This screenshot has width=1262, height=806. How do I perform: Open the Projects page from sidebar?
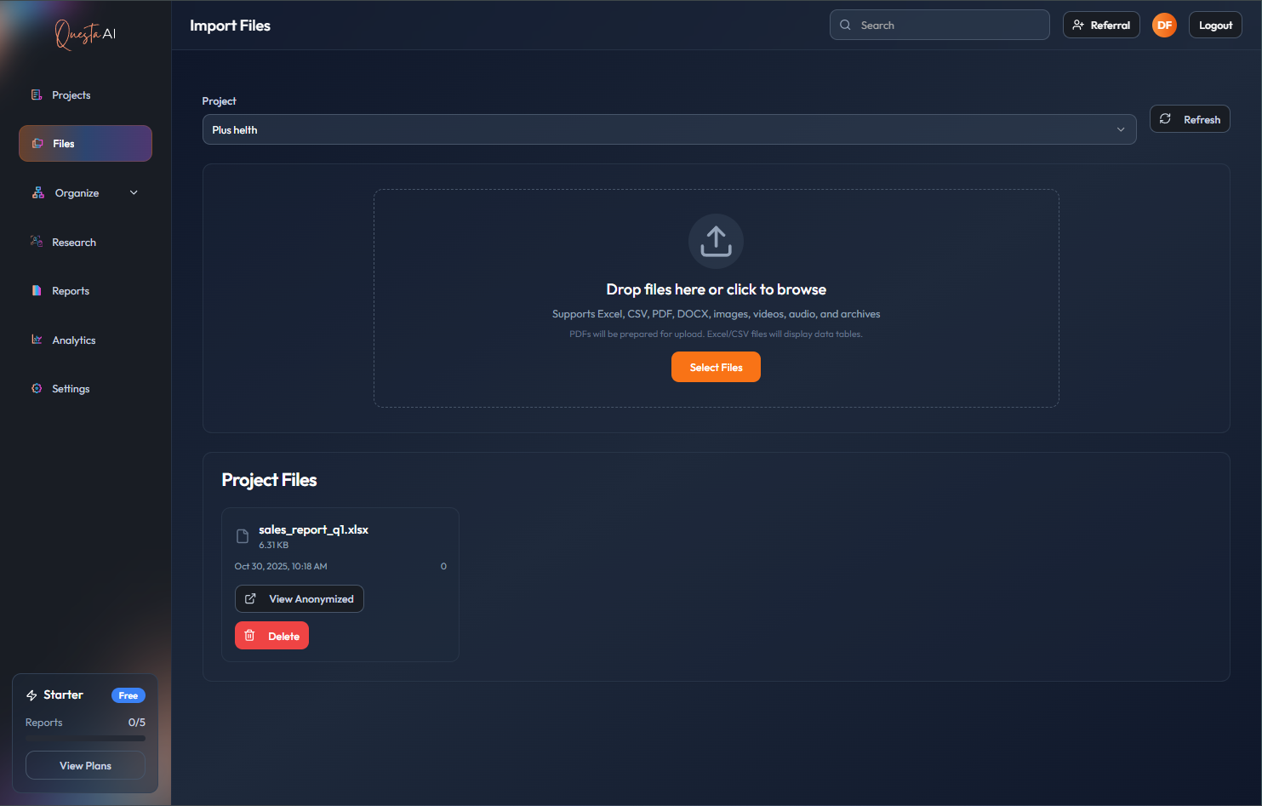(71, 95)
